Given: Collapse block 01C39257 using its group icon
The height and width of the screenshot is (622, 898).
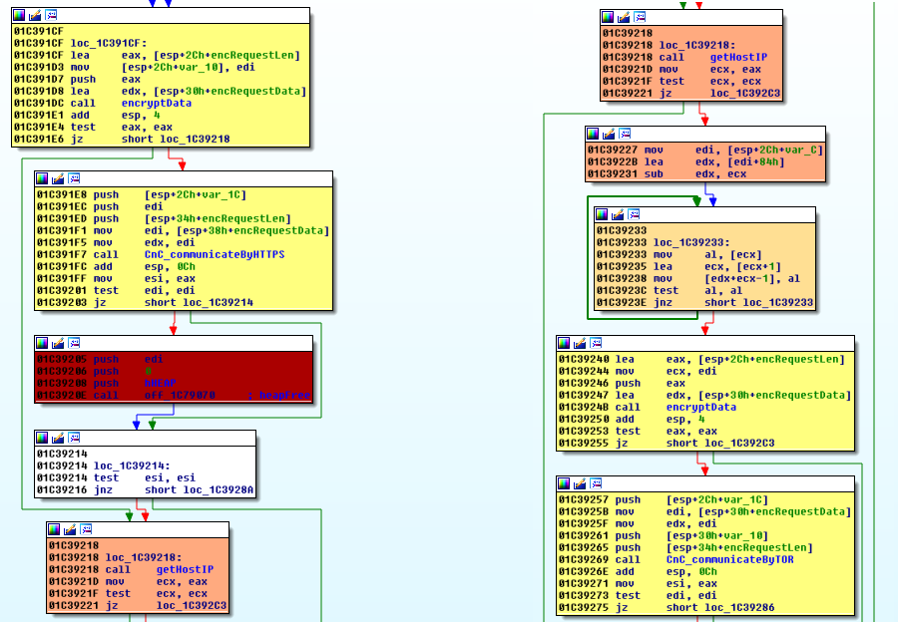Looking at the screenshot, I should (594, 482).
